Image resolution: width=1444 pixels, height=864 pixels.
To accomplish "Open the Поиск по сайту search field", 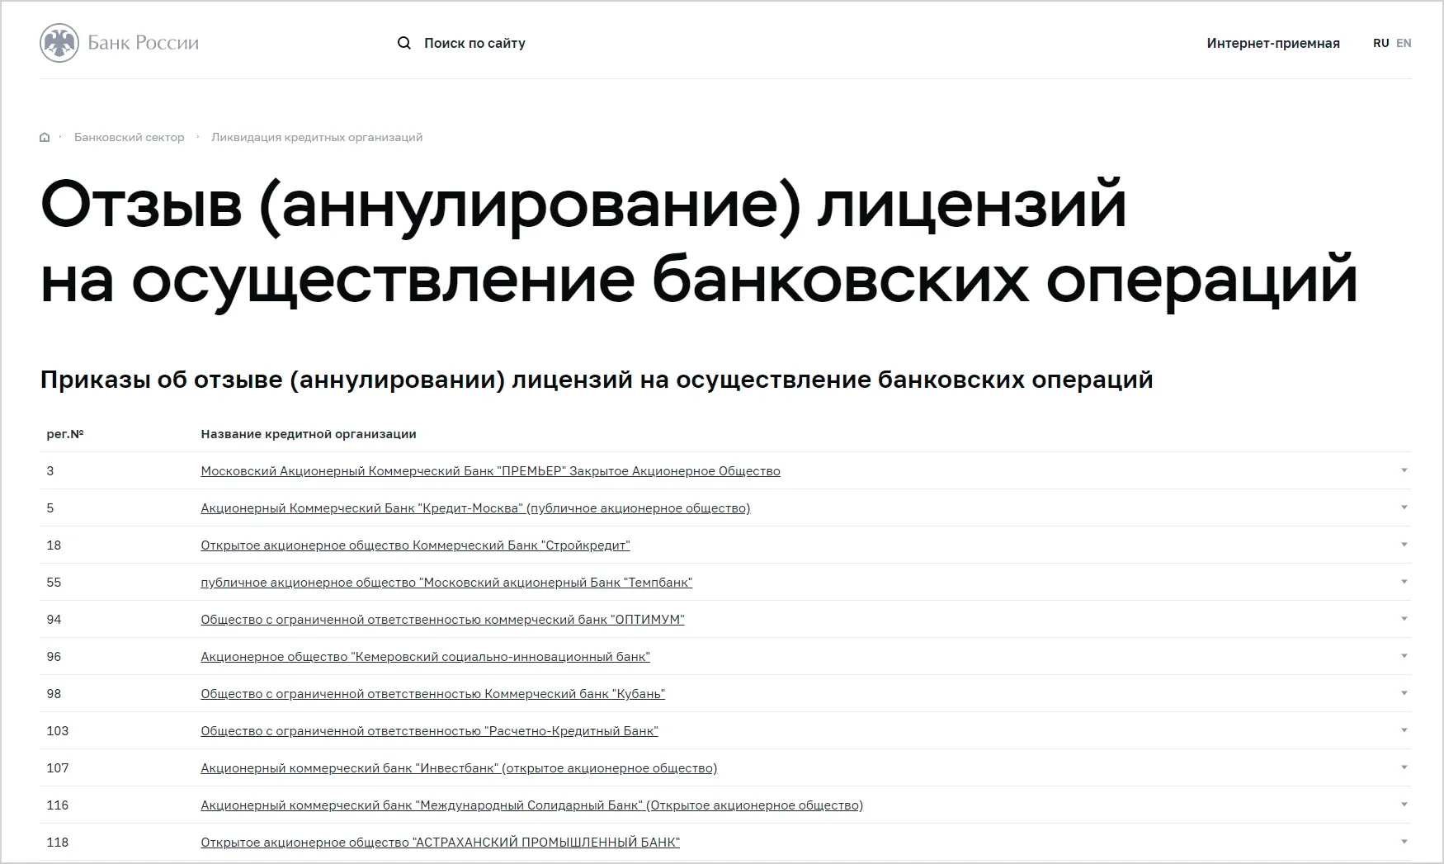I will tap(474, 43).
